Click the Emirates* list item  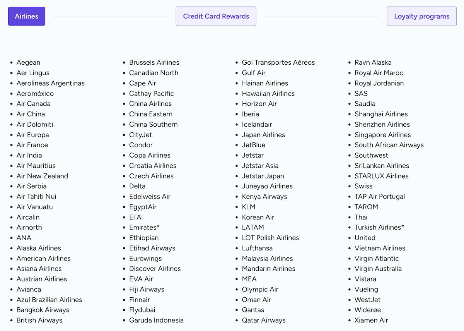click(x=144, y=227)
